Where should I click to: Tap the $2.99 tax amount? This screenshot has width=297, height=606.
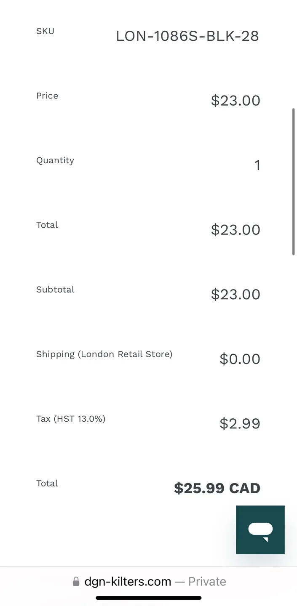[x=240, y=423]
